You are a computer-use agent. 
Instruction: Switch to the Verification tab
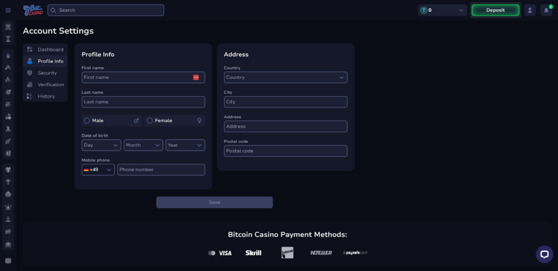(50, 85)
